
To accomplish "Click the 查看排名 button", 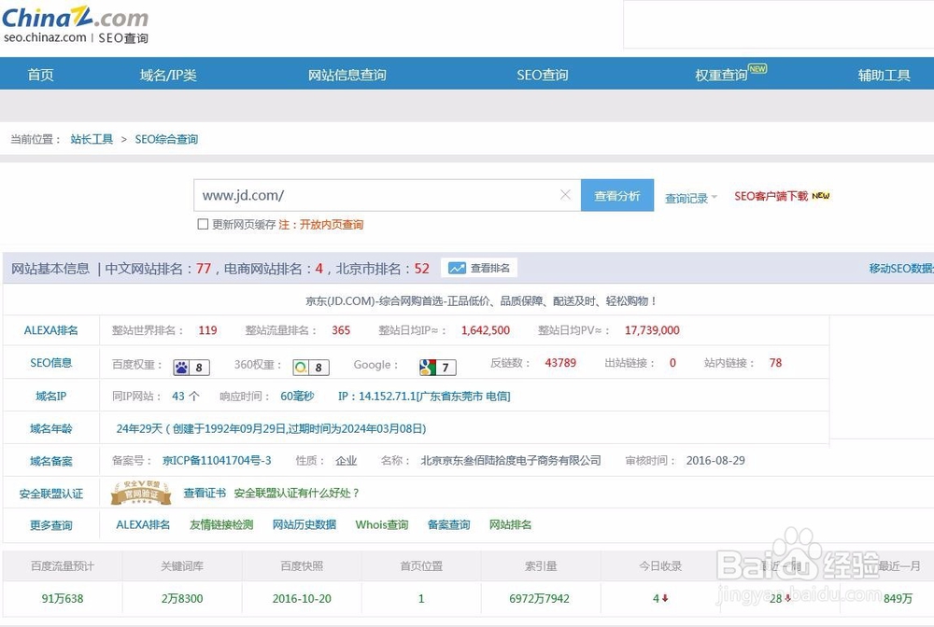I will (x=479, y=269).
